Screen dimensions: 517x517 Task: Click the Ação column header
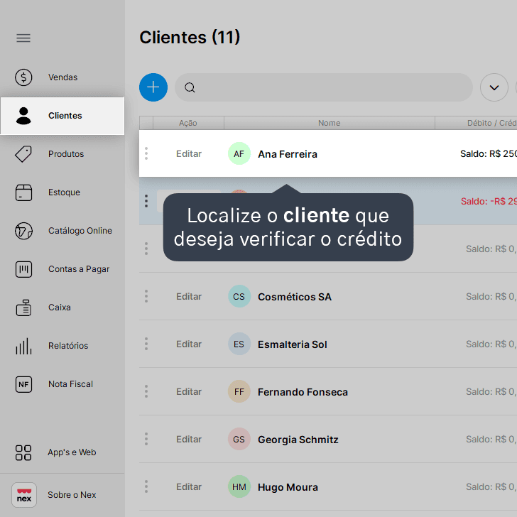pyautogui.click(x=188, y=123)
